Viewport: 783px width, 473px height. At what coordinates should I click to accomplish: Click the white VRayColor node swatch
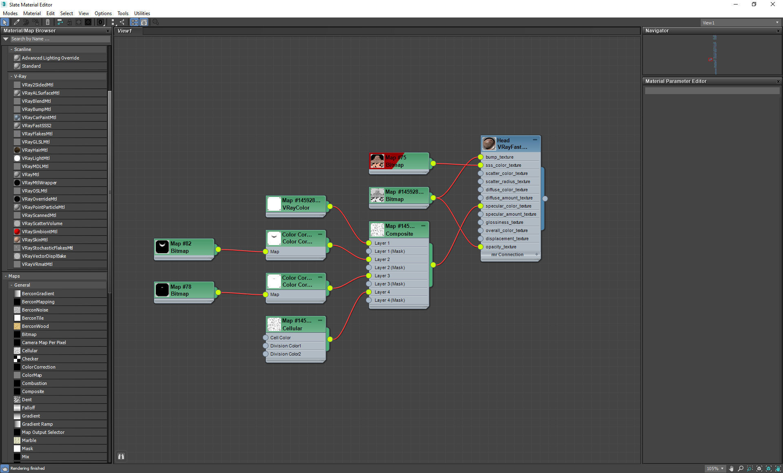pos(274,204)
